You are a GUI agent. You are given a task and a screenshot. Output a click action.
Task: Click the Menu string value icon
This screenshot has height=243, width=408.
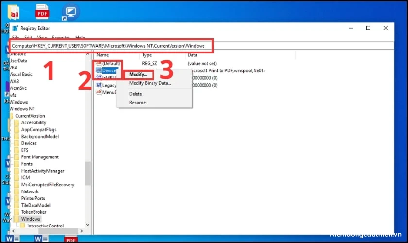click(x=98, y=92)
